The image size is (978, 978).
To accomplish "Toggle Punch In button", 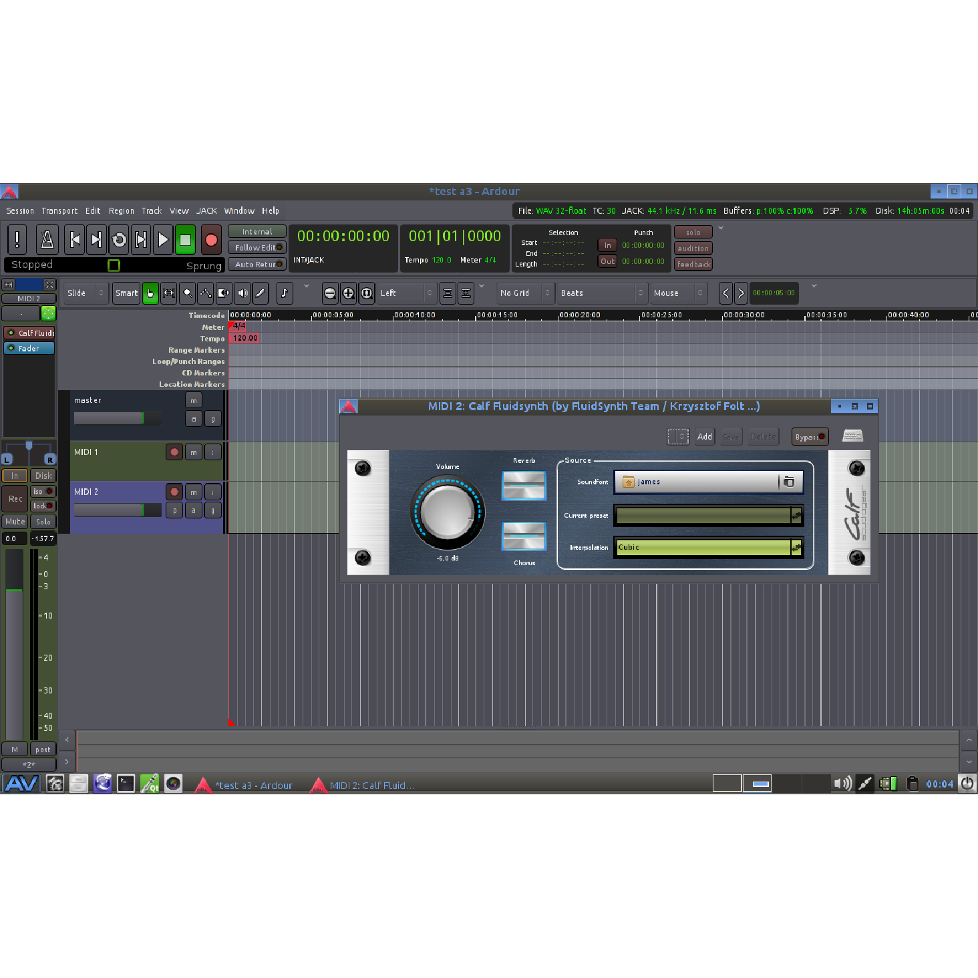I will tap(607, 245).
